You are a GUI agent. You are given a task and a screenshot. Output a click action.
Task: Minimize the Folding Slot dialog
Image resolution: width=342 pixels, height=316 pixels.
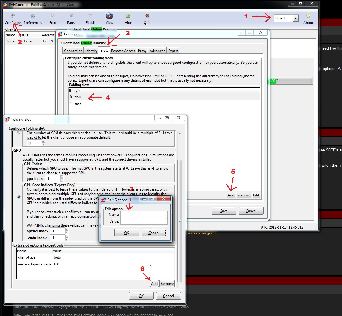coord(159,118)
